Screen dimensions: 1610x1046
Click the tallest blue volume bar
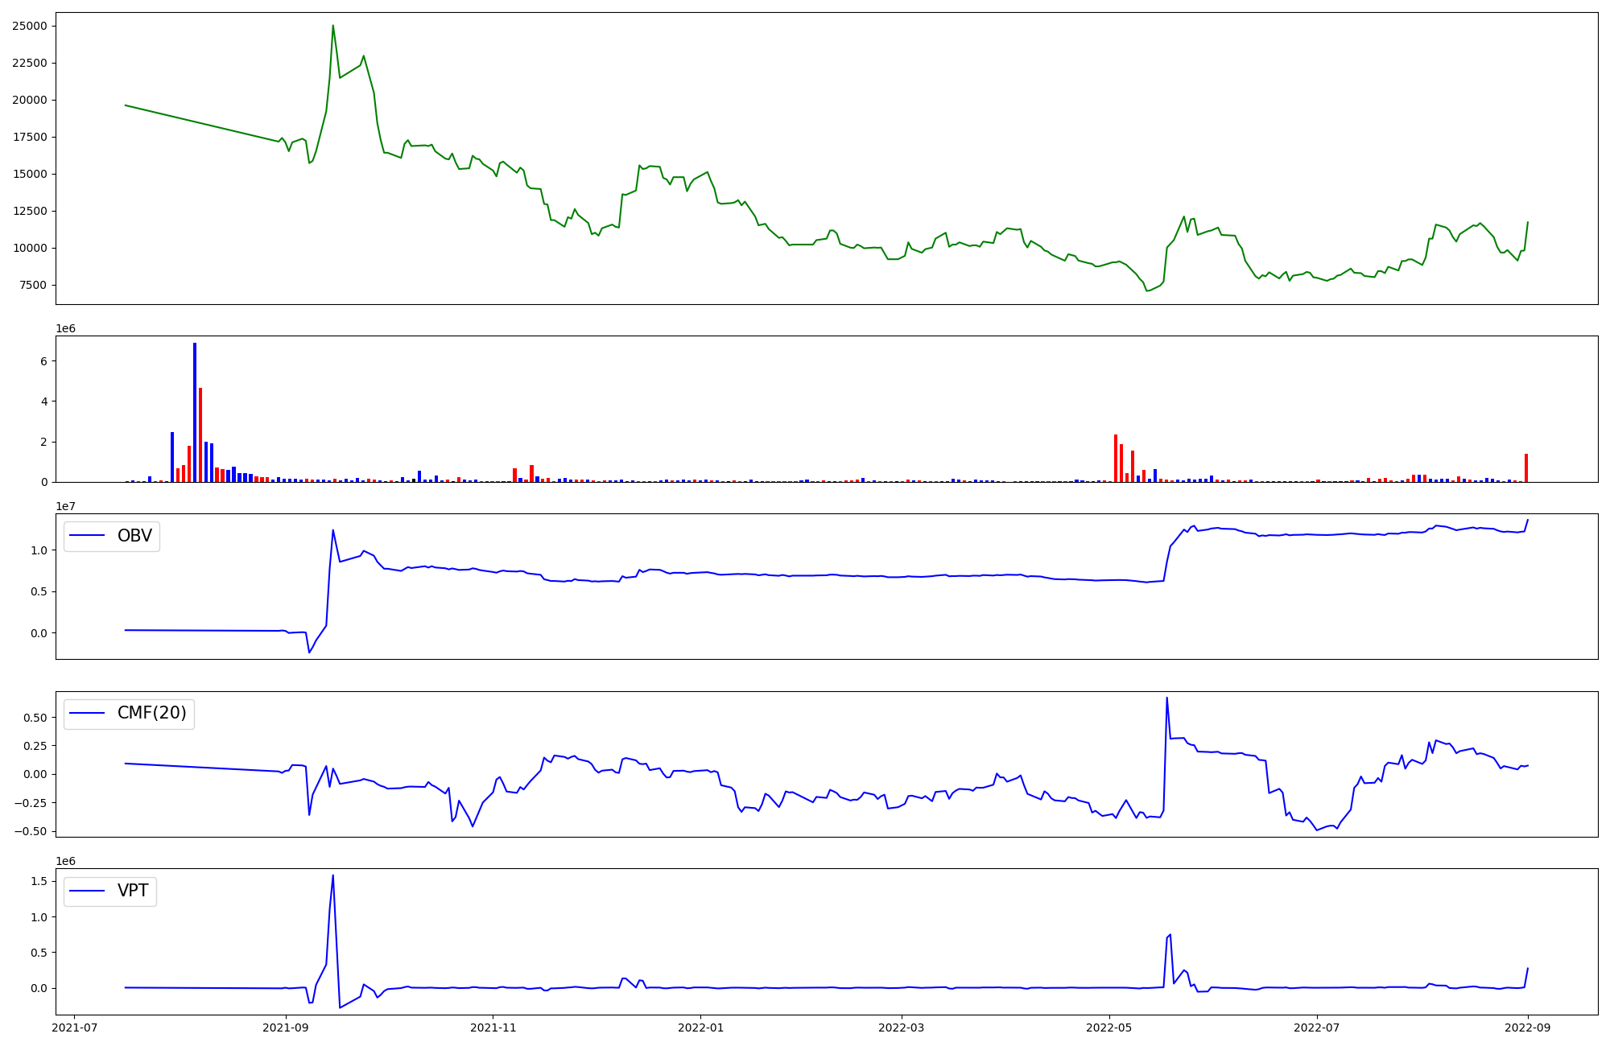(x=195, y=410)
